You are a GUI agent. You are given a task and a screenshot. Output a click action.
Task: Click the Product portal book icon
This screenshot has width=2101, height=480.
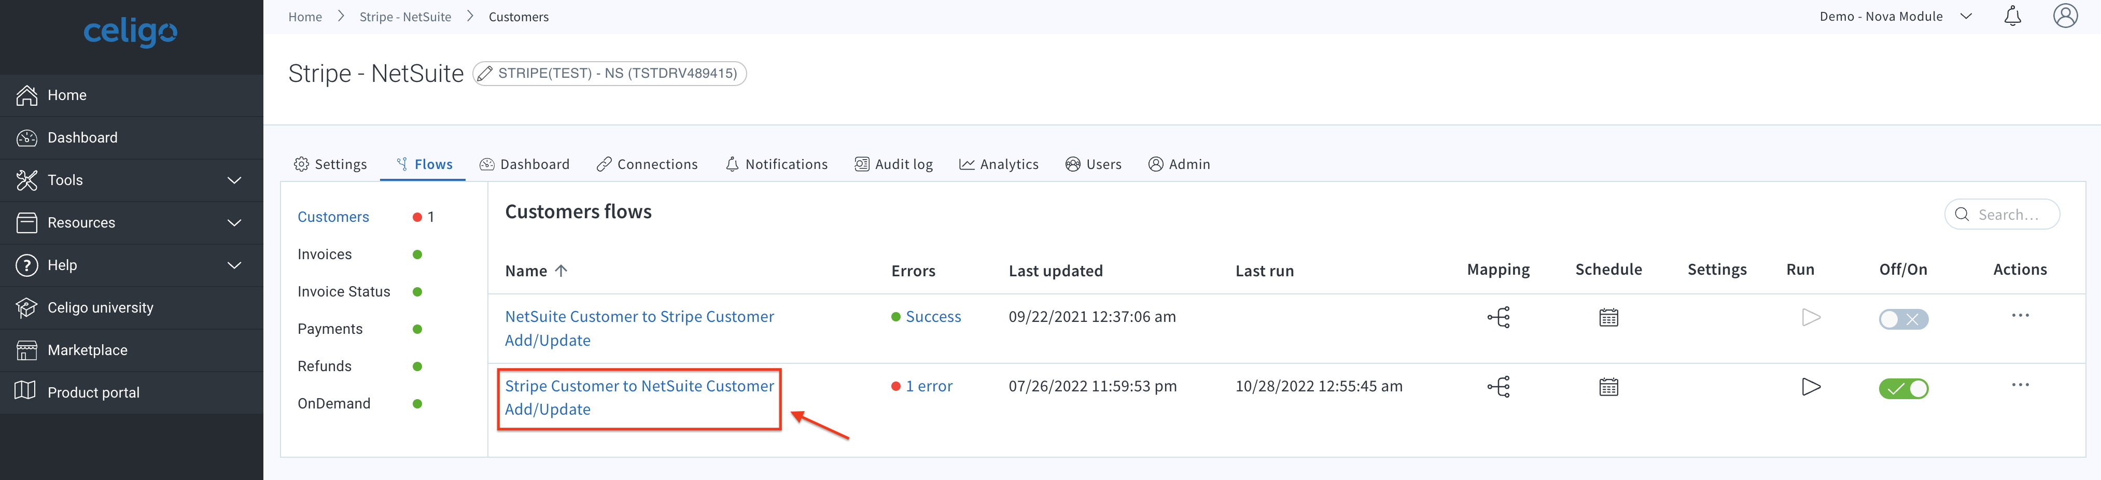pos(25,391)
